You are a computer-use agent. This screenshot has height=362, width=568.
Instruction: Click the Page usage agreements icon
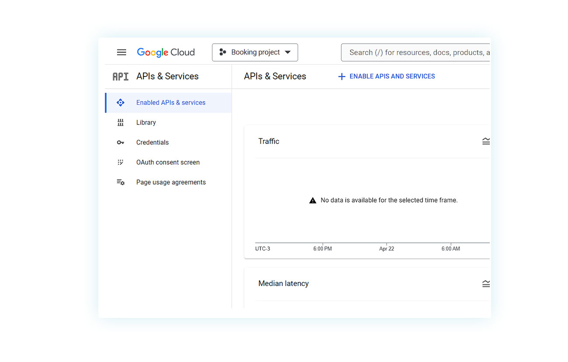(x=121, y=182)
